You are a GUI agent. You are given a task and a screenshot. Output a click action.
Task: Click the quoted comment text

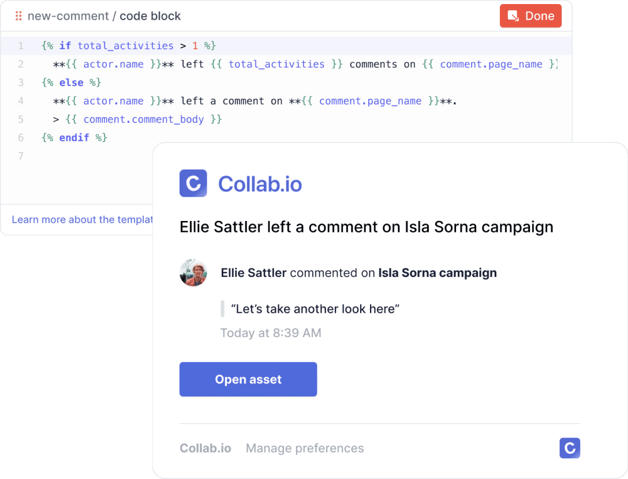coord(315,309)
